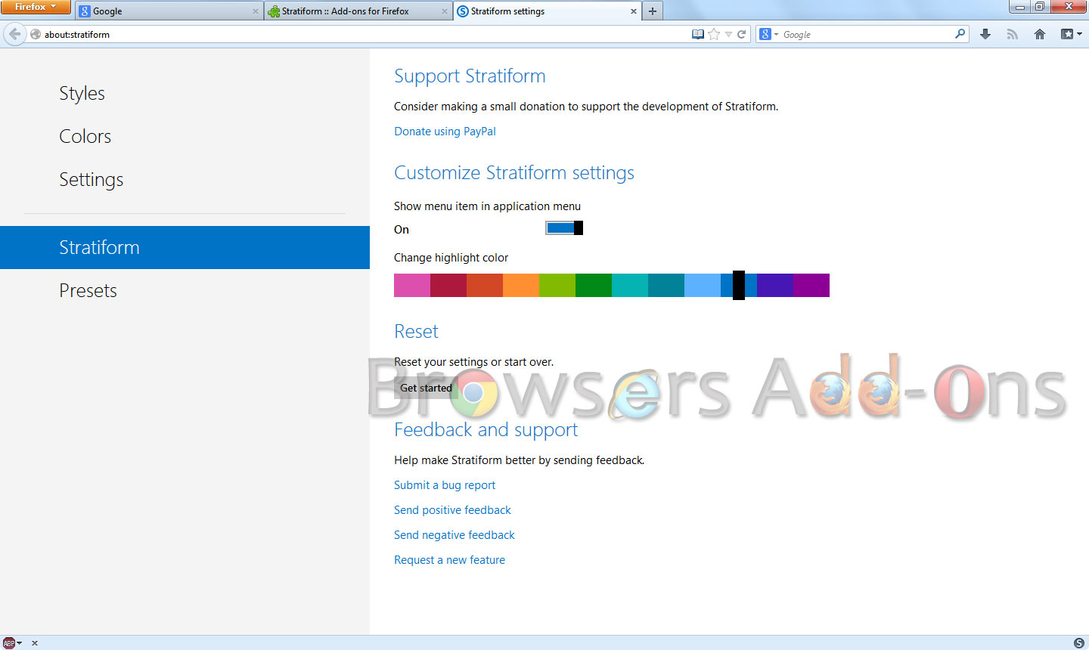1089x650 pixels.
Task: Select the light blue highlight color
Action: [703, 285]
